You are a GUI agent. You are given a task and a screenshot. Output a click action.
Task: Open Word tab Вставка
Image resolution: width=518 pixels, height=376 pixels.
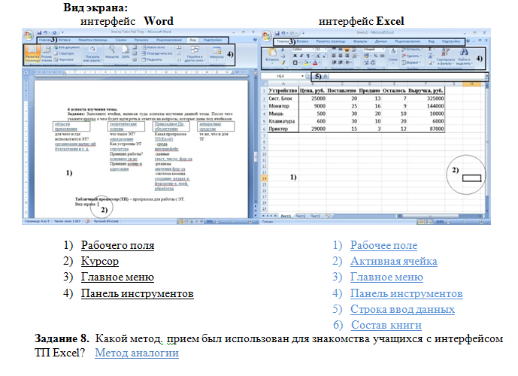pyautogui.click(x=65, y=40)
